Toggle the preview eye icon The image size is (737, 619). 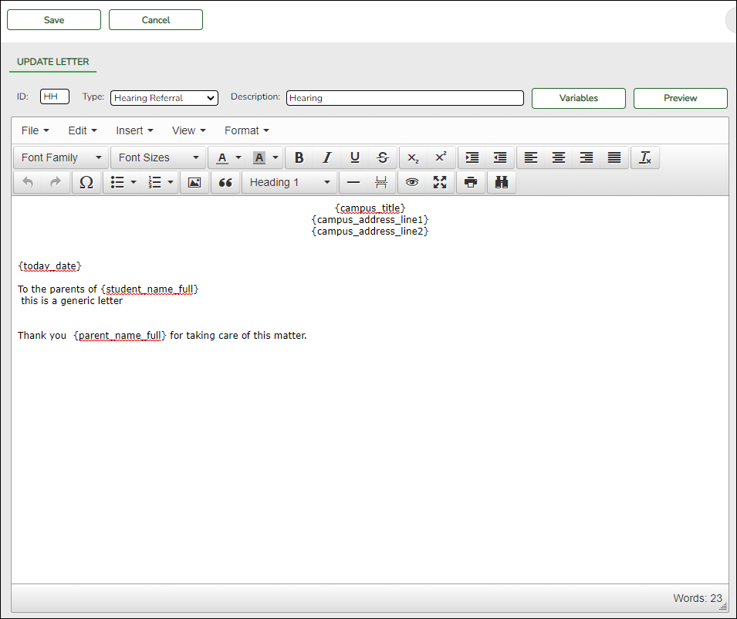coord(412,182)
